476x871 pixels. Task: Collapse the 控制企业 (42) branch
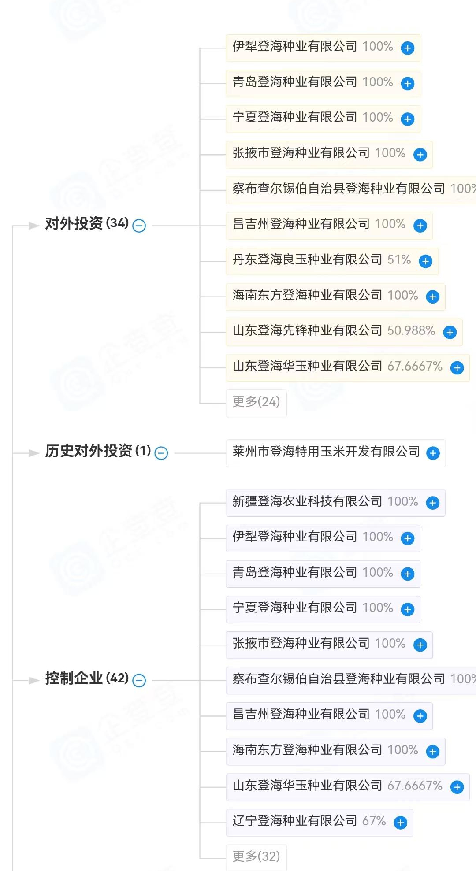click(139, 680)
